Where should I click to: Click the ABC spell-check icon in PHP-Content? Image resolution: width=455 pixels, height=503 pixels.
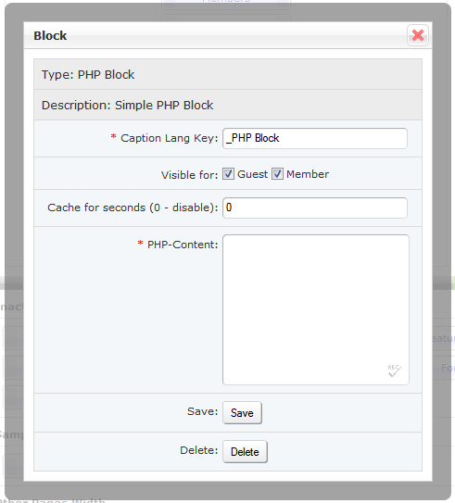coord(394,371)
